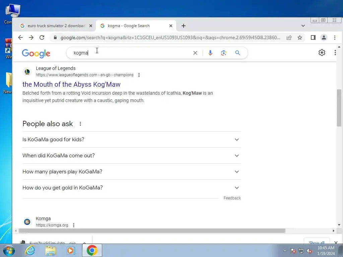Open 'the Mouth of the Abyss Kog'Maw' result
This screenshot has height=257, width=343.
pos(71,84)
